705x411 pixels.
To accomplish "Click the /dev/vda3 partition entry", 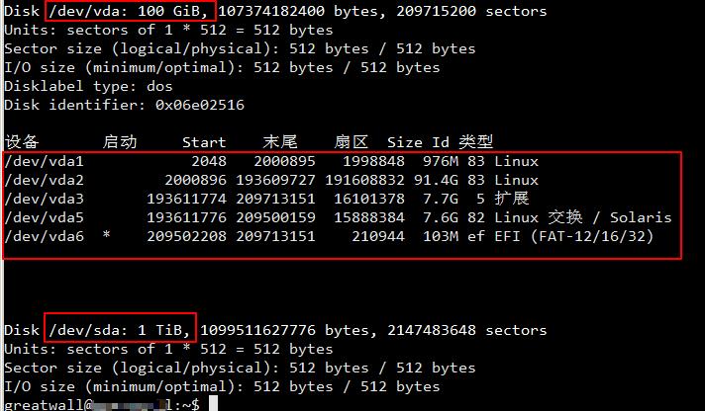I will (45, 199).
